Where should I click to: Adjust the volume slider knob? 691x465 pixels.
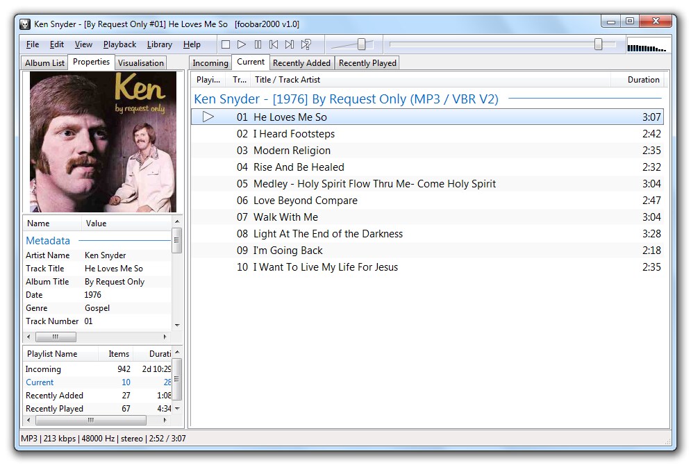point(361,44)
